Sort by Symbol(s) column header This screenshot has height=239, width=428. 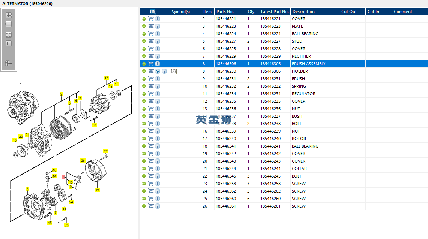pyautogui.click(x=185, y=12)
